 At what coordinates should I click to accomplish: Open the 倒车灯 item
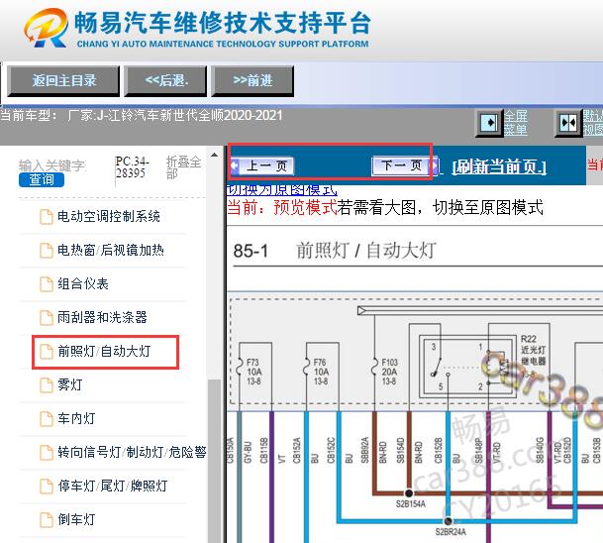click(76, 519)
